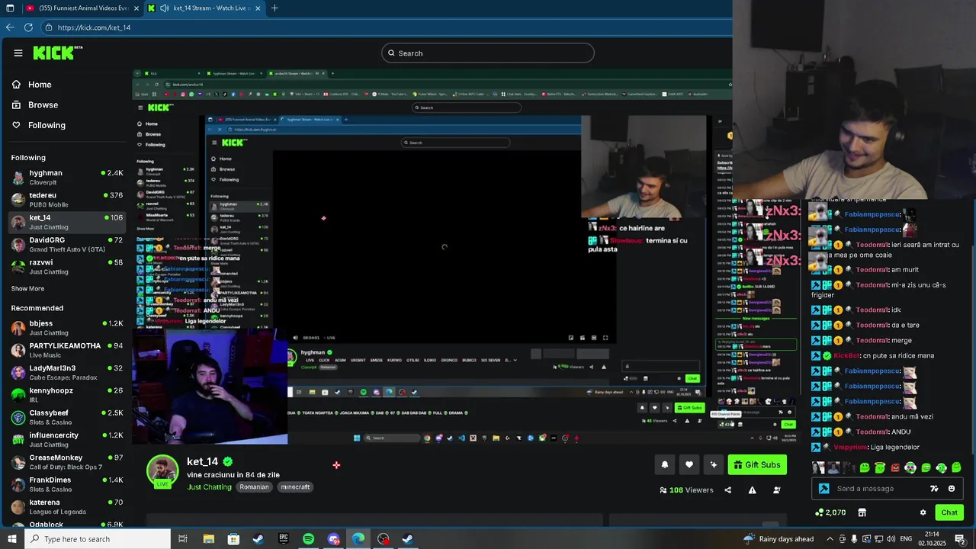Screen dimensions: 976x549
Task: Click the browser back arrow
Action: pyautogui.click(x=10, y=27)
